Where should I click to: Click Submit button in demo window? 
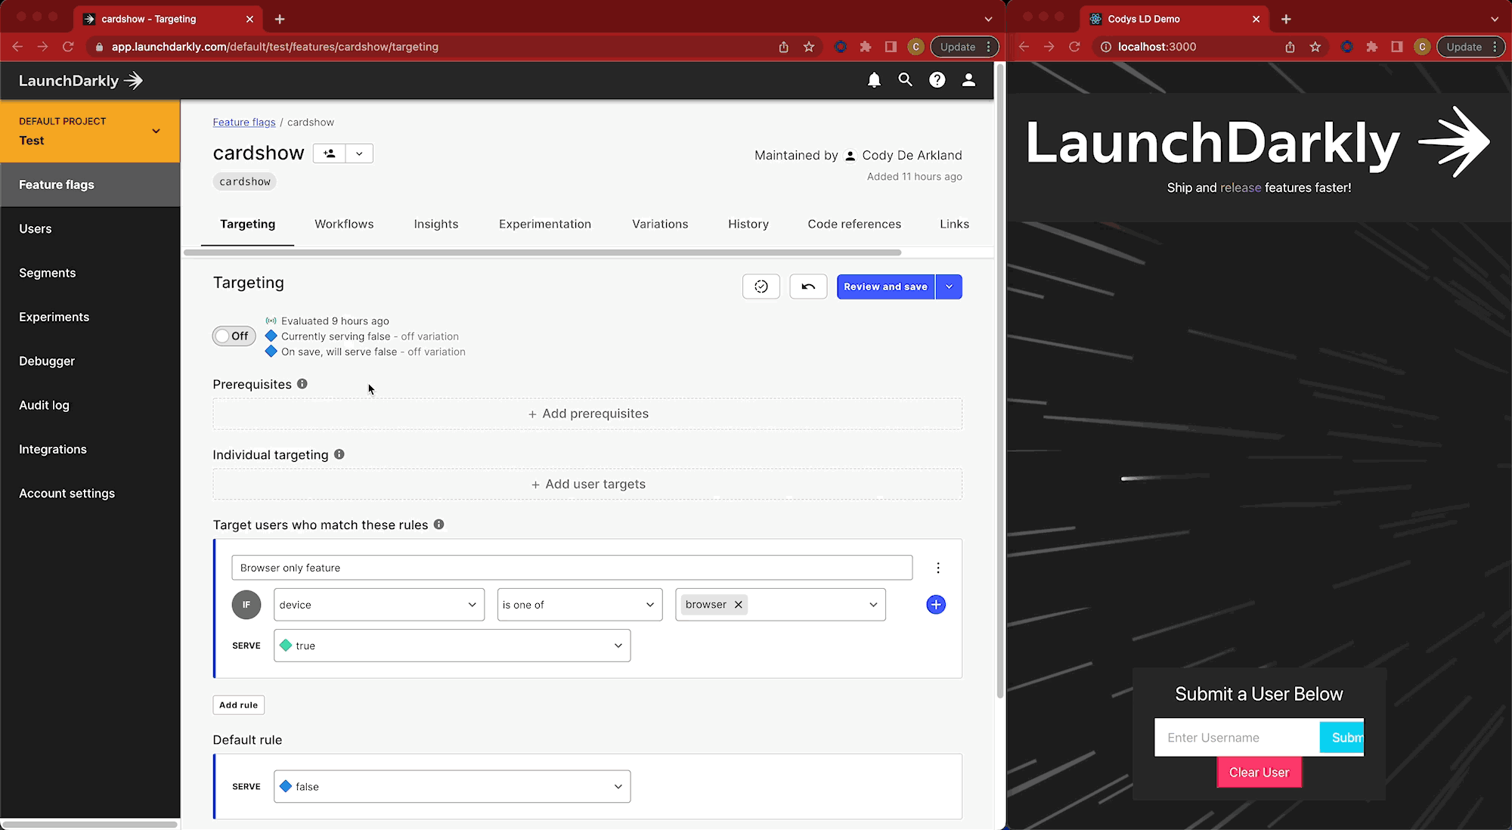(x=1342, y=738)
